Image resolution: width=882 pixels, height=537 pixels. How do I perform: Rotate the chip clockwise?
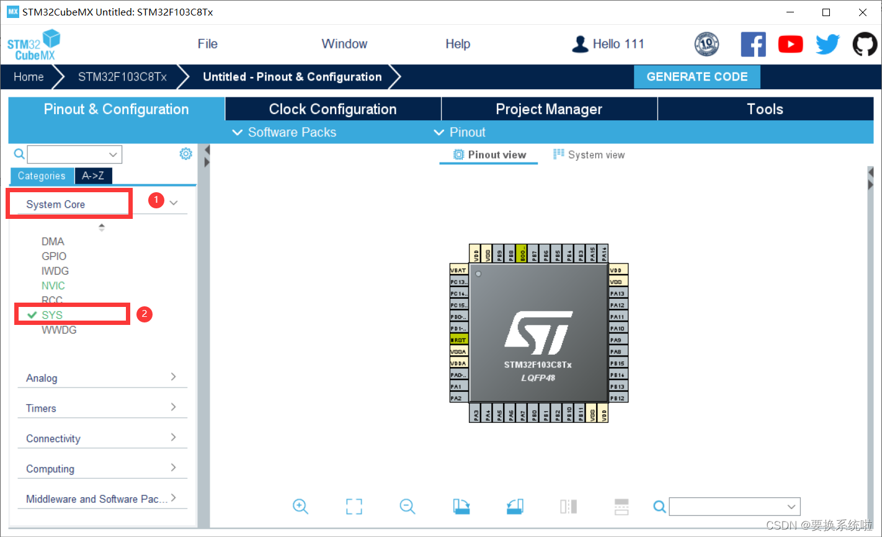click(x=461, y=507)
